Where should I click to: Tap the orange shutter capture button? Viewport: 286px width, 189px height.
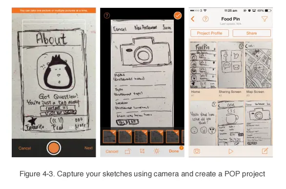point(54,148)
